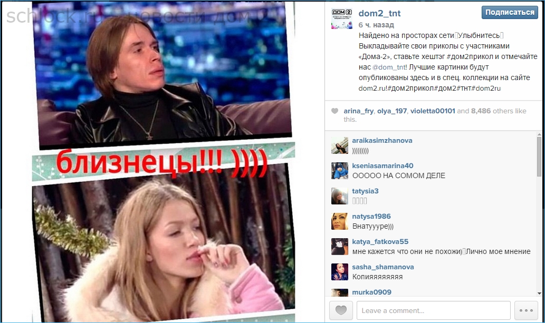Viewport: 545px width, 323px height.
Task: Open olya_197 profile link
Action: 391,111
